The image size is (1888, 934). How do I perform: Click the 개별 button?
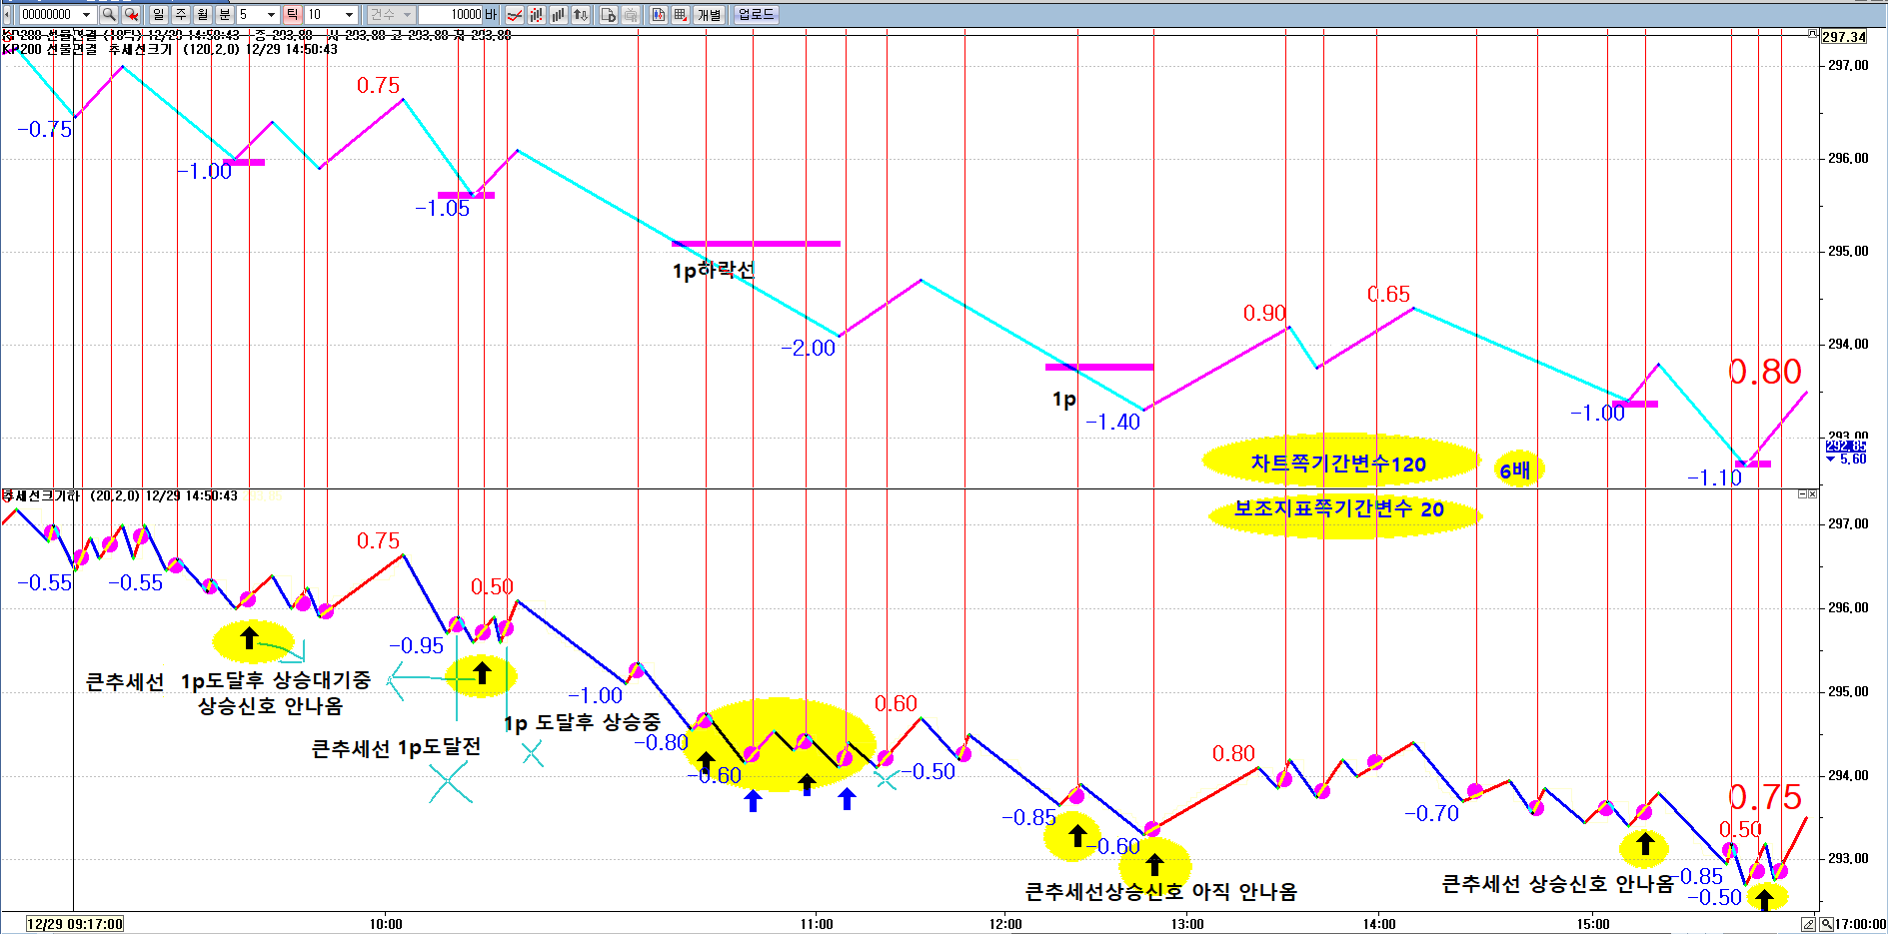tap(709, 14)
